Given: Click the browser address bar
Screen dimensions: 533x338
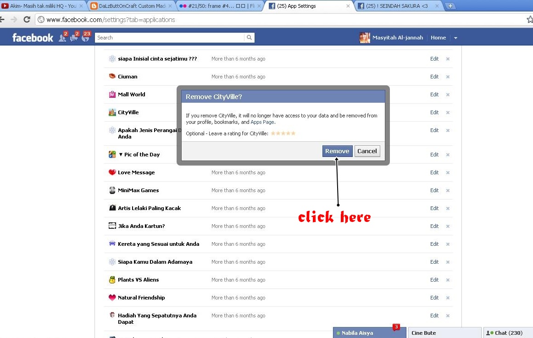Looking at the screenshot, I should [x=279, y=20].
